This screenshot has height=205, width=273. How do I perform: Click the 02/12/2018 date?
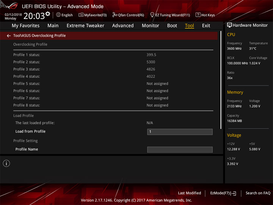point(13,15)
